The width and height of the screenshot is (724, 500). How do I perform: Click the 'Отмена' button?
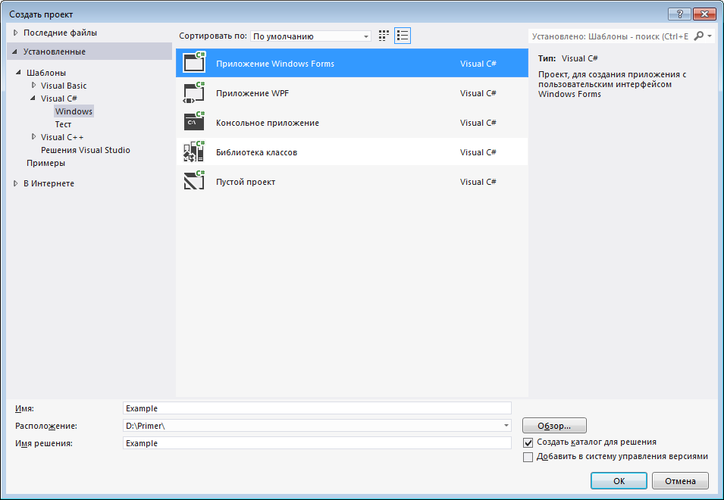tap(680, 480)
